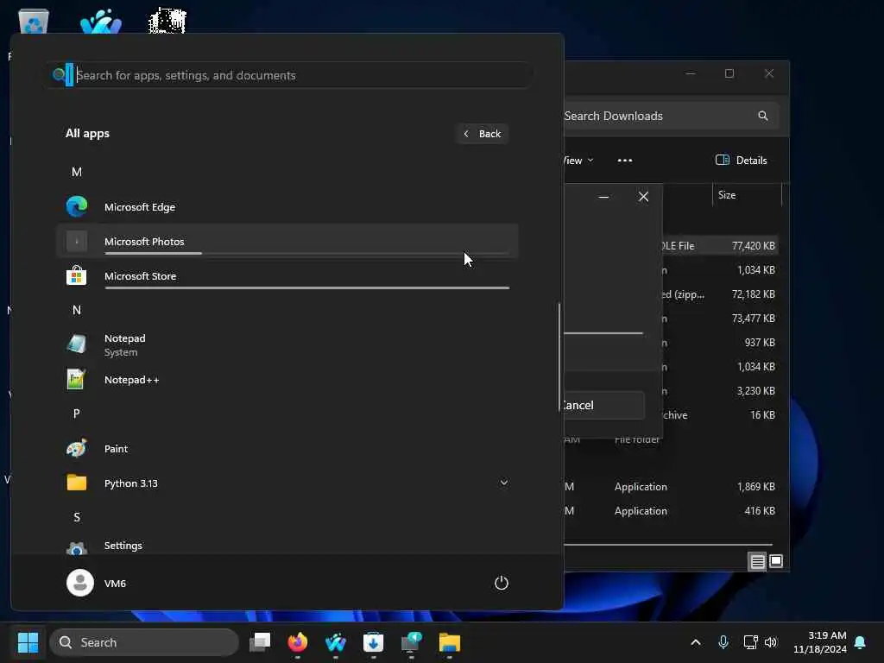Open the power options button
The height and width of the screenshot is (663, 884).
pyautogui.click(x=502, y=583)
